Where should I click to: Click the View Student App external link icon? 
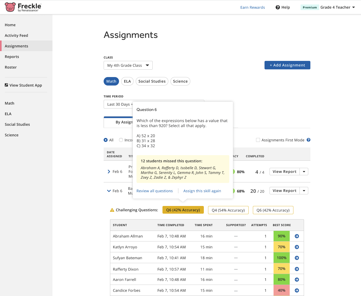point(6,85)
